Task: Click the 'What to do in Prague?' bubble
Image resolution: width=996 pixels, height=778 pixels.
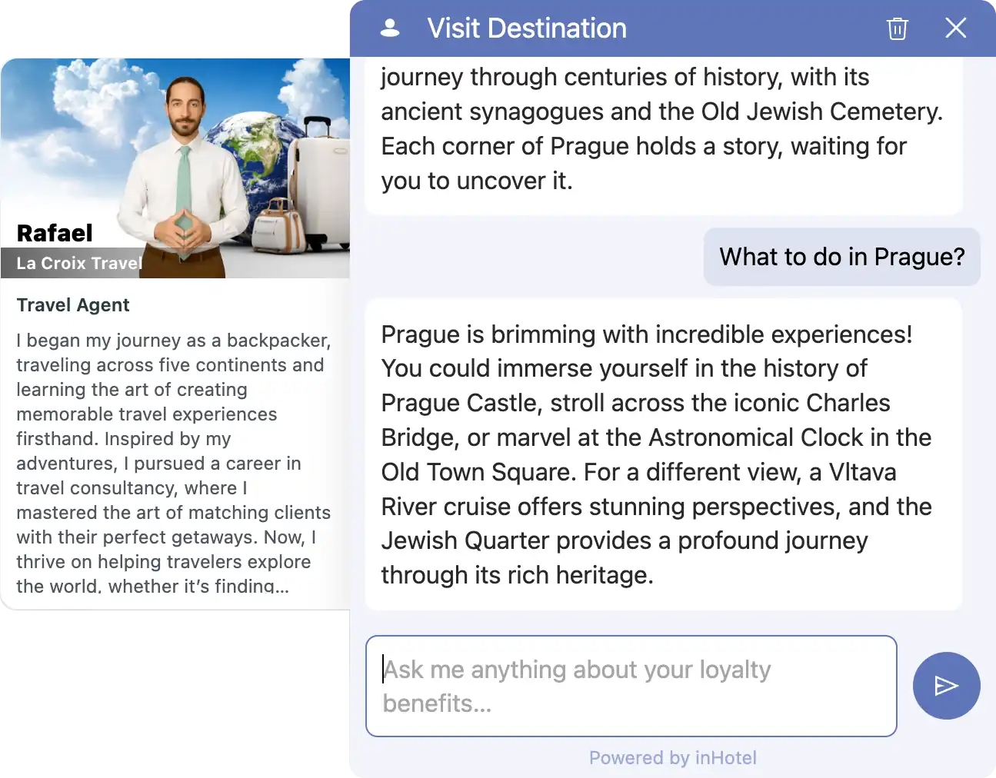Action: click(841, 257)
